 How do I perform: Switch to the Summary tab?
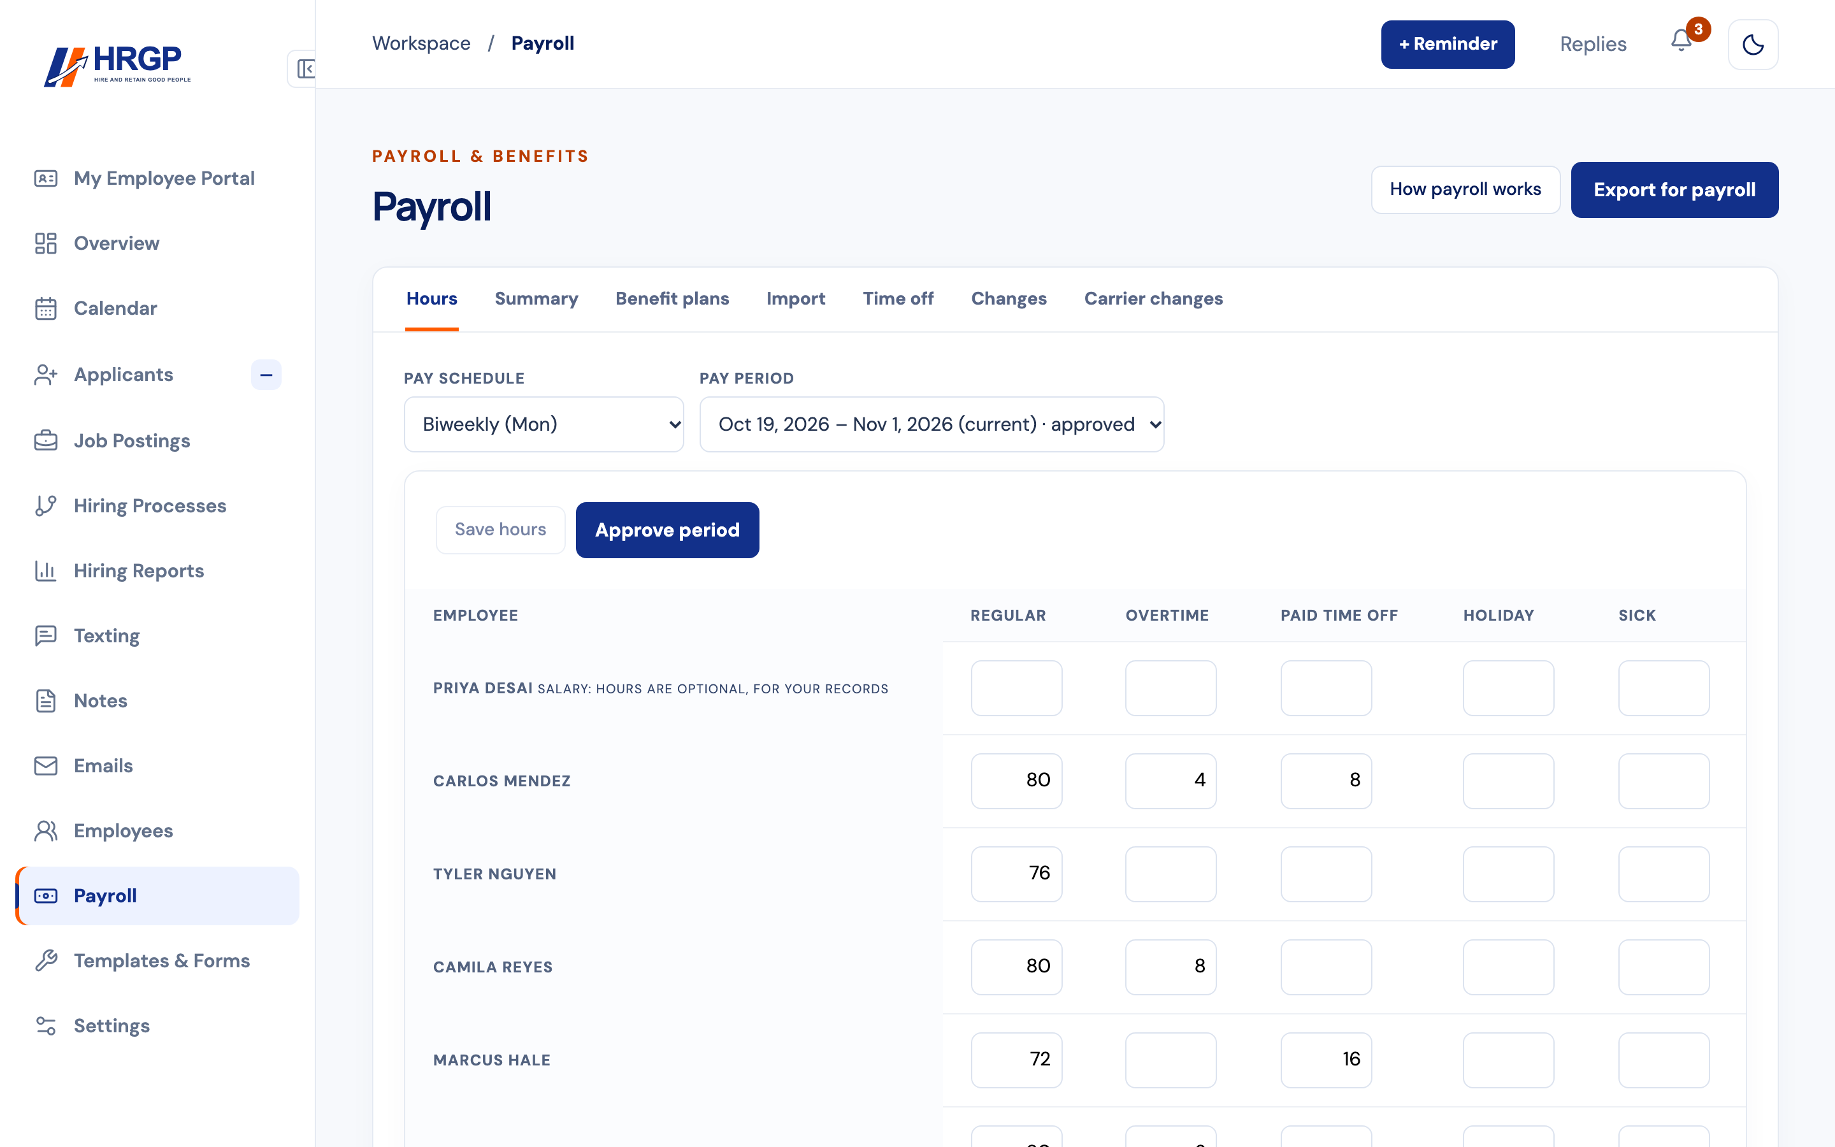(x=536, y=299)
